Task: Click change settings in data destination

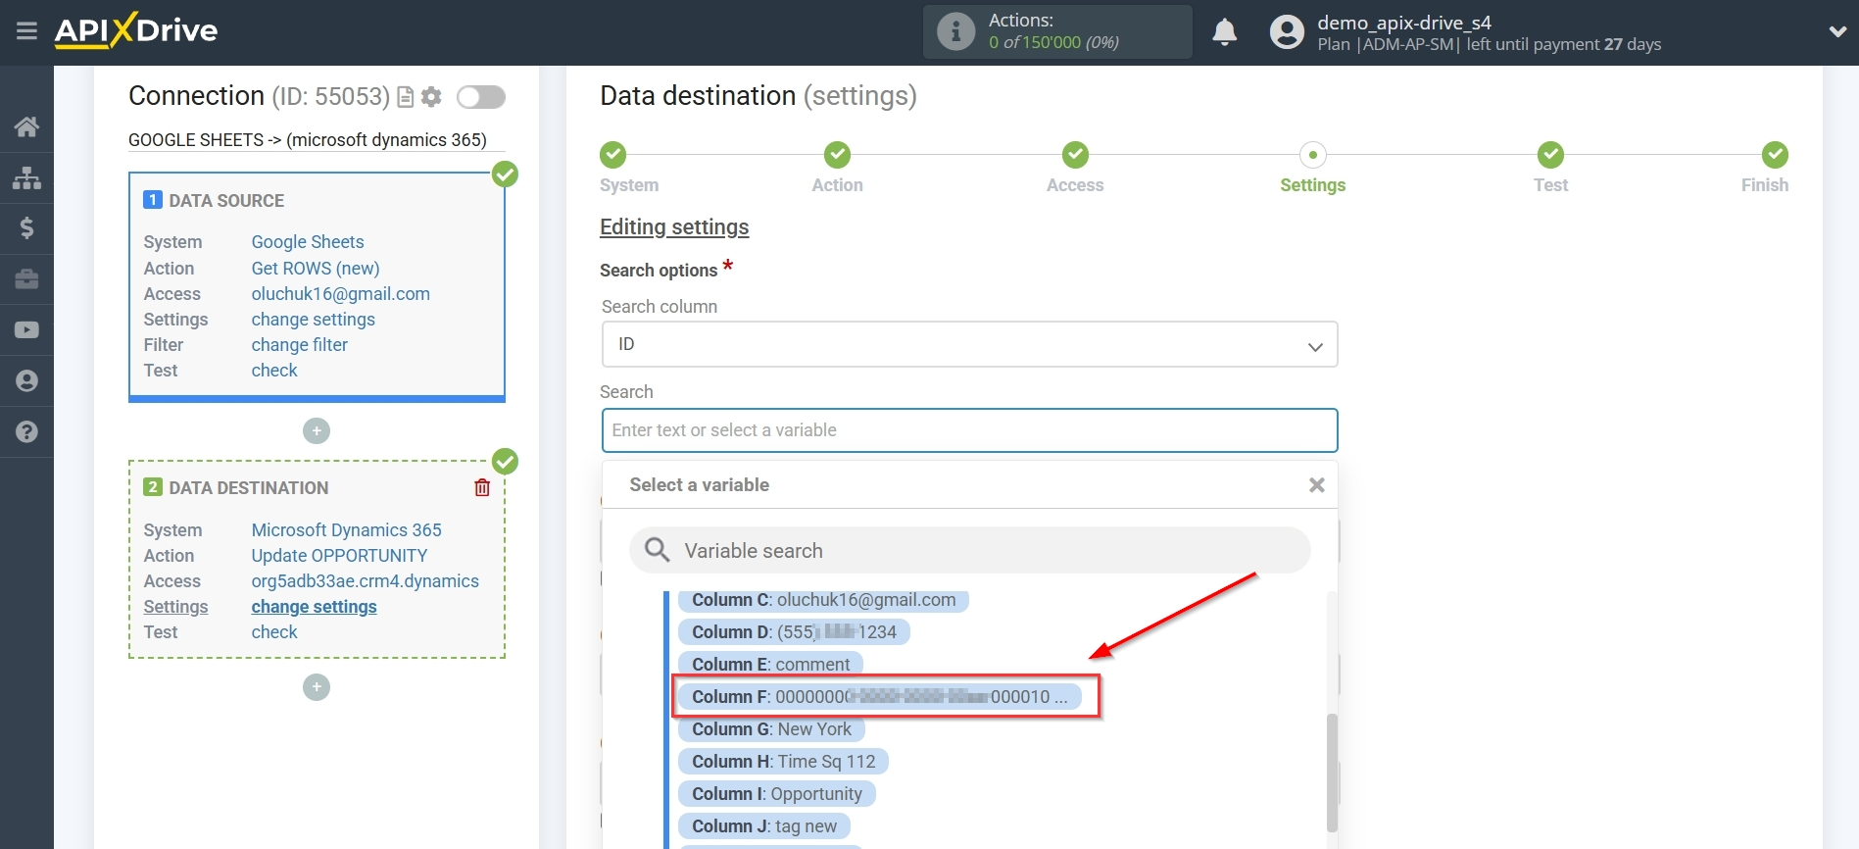Action: tap(314, 606)
